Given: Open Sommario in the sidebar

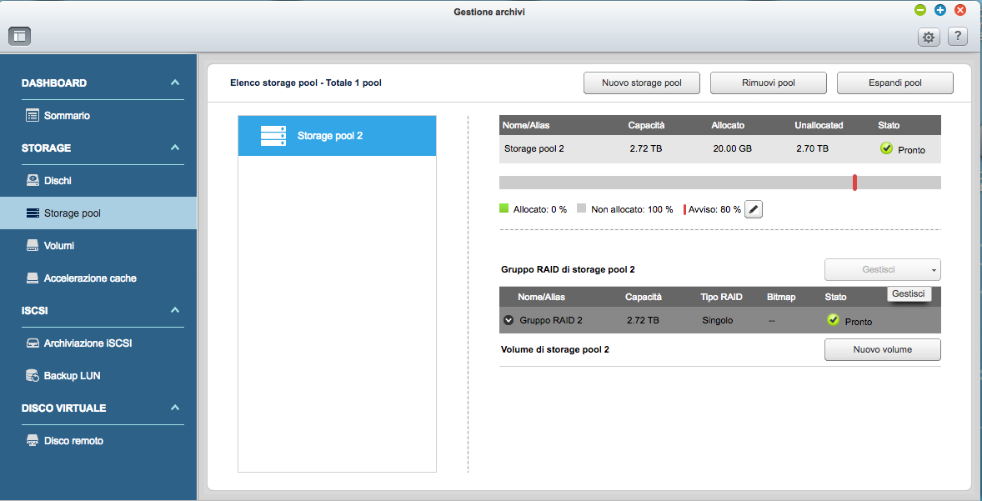Looking at the screenshot, I should pos(67,116).
